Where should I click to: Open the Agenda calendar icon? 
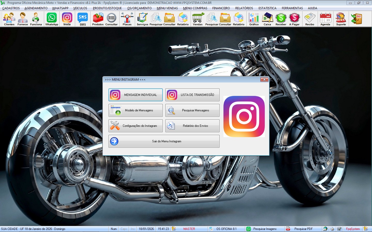(325, 19)
